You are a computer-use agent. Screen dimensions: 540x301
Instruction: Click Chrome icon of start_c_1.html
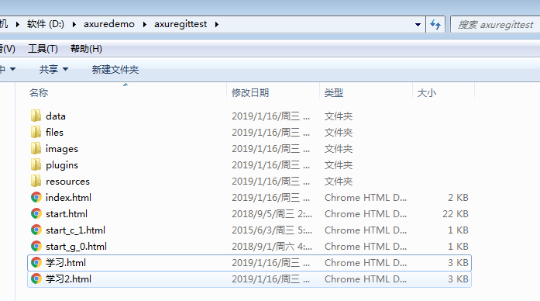(x=36, y=230)
